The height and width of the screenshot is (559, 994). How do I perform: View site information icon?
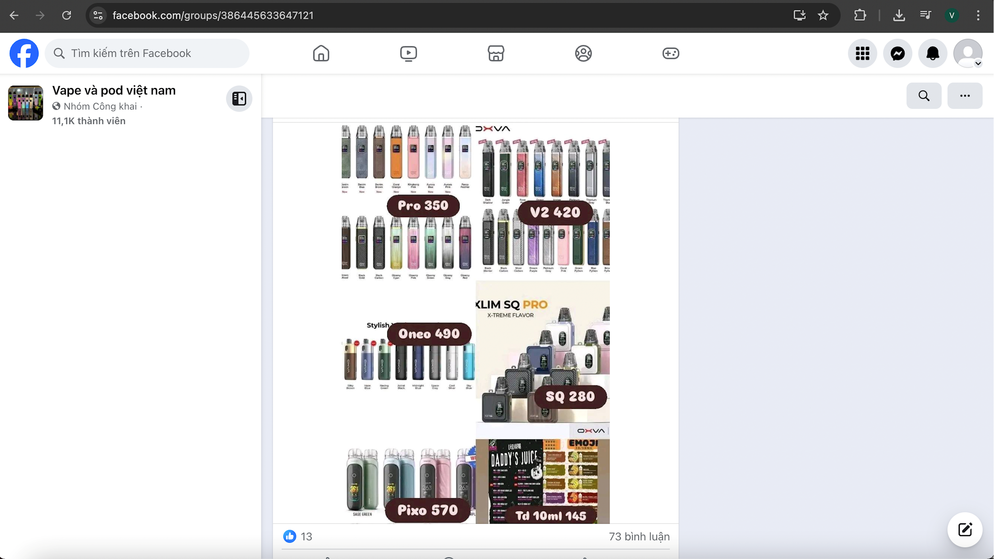[98, 15]
